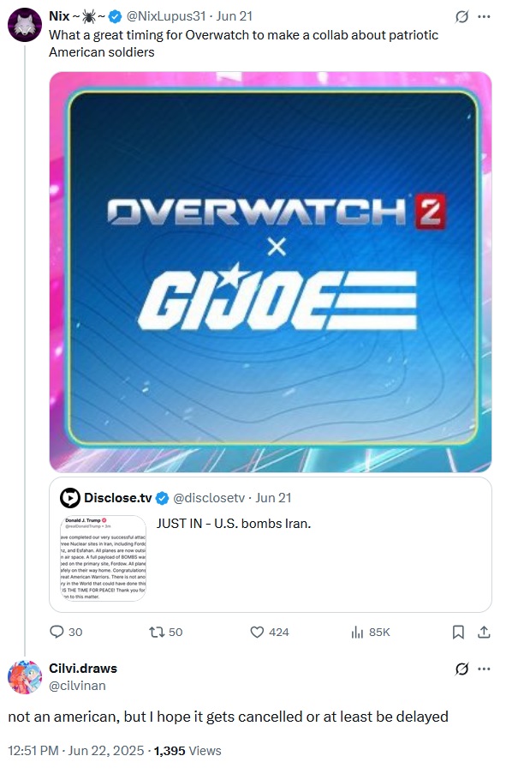Open the Overwatch 2 x G.I. Joe image
Image resolution: width=506 pixels, height=774 pixels.
click(x=271, y=272)
